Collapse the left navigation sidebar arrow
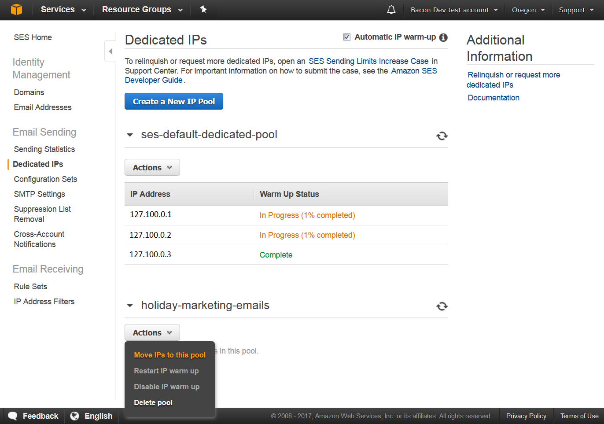The image size is (604, 424). coord(110,51)
